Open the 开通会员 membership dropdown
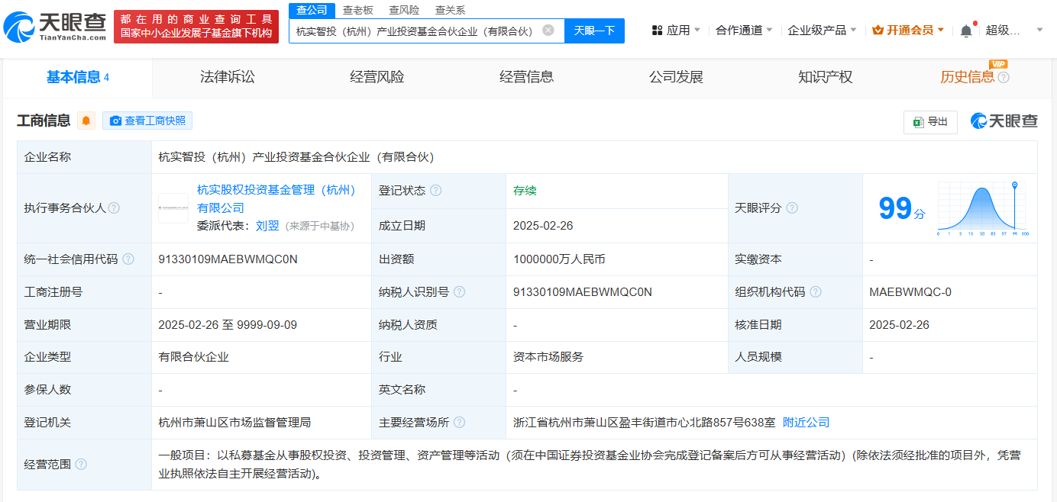The width and height of the screenshot is (1057, 502). coord(908,31)
